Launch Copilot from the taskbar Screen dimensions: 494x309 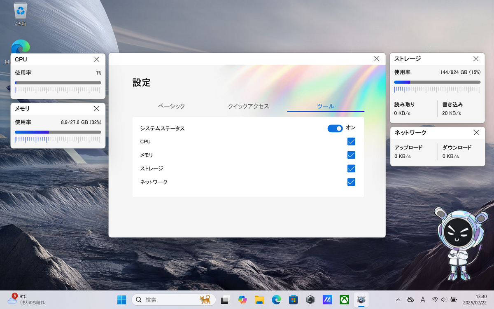click(242, 300)
